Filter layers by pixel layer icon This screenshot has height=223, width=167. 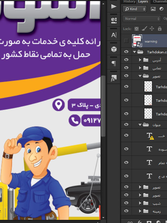coord(153,9)
